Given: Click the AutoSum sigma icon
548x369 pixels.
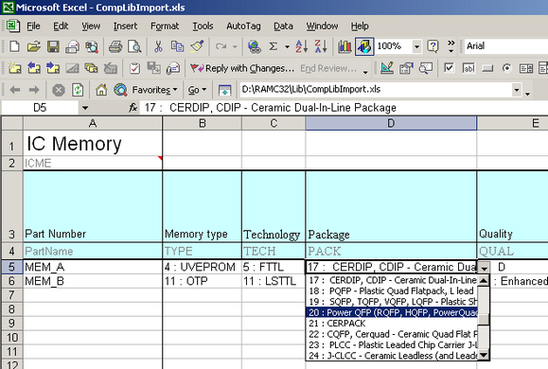Looking at the screenshot, I should click(273, 46).
